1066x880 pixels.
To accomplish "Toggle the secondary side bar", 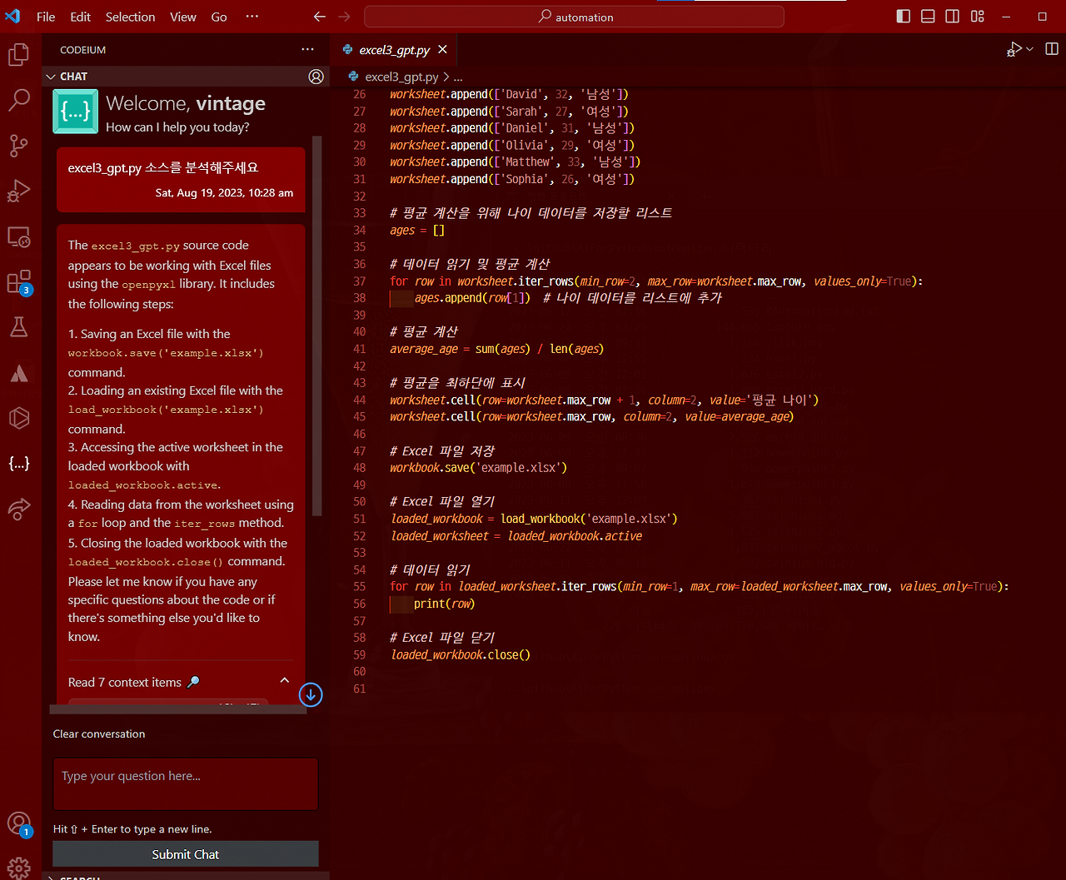I will pos(953,17).
